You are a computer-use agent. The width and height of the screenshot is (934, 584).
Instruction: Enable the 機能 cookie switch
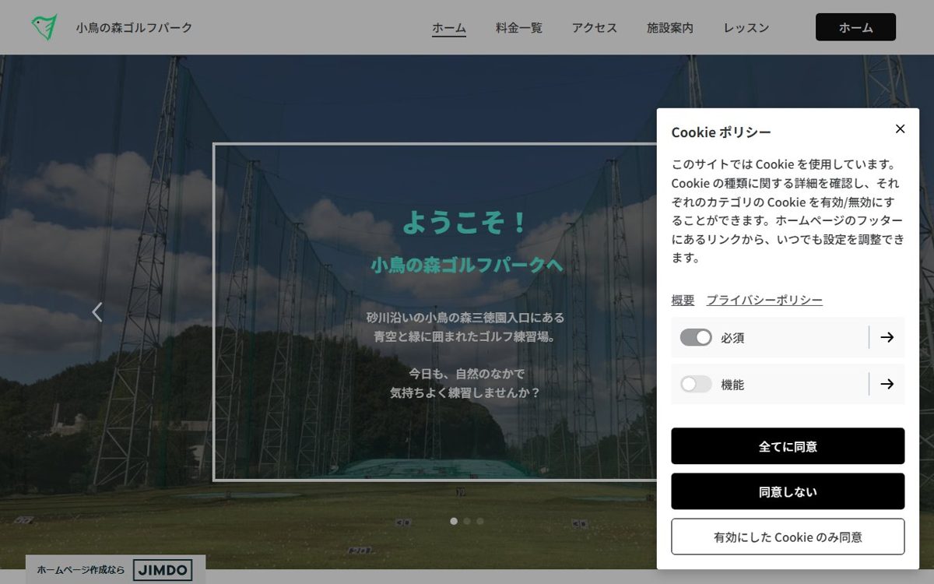click(x=696, y=384)
